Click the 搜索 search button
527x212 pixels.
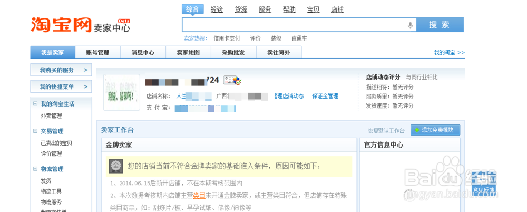(440, 25)
